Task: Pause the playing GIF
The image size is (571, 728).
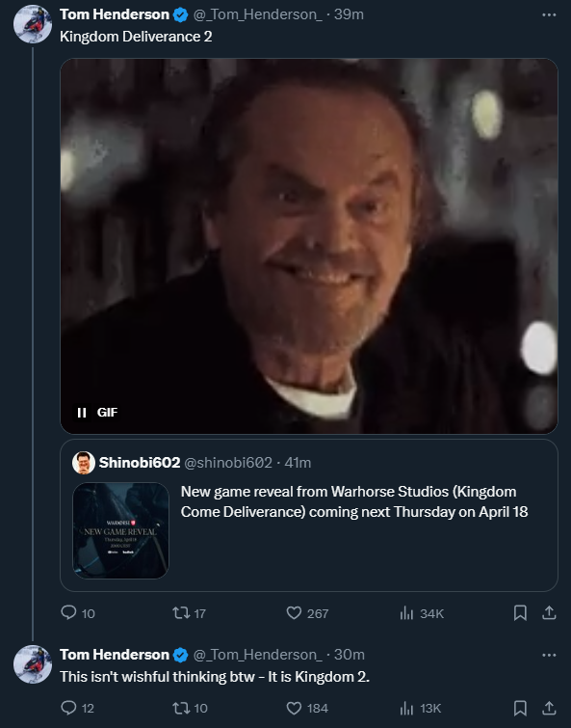Action: (82, 413)
